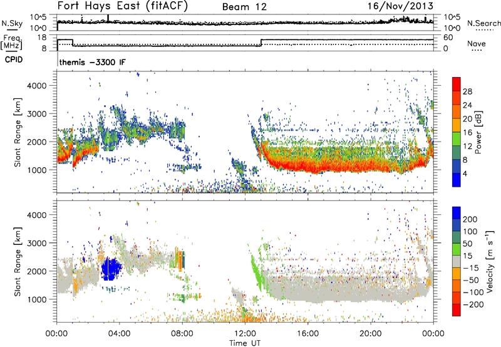Screen dimensions: 501x347
Task: Click the "16:00" time tick label
Action: click(307, 334)
